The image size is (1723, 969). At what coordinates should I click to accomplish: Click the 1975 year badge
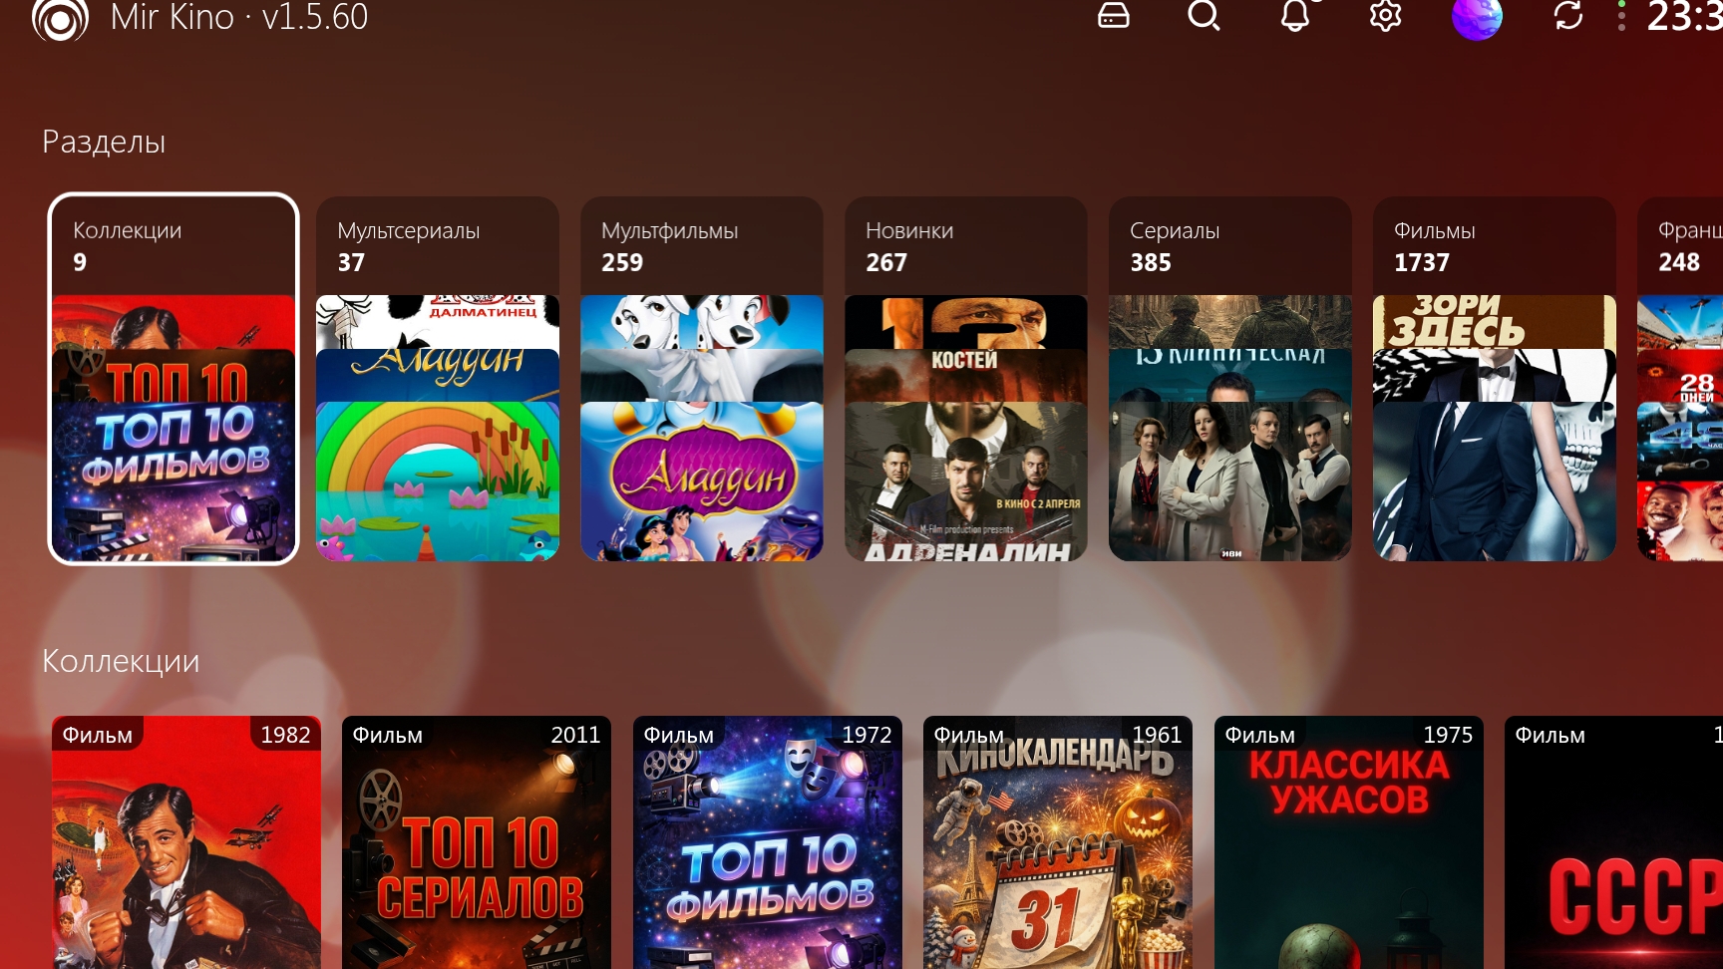click(x=1448, y=735)
